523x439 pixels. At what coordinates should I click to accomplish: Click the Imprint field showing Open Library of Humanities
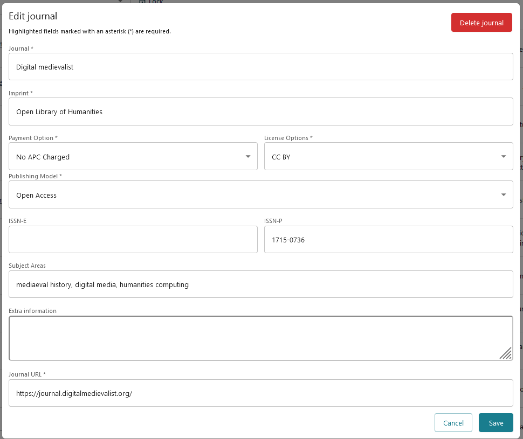pyautogui.click(x=261, y=112)
